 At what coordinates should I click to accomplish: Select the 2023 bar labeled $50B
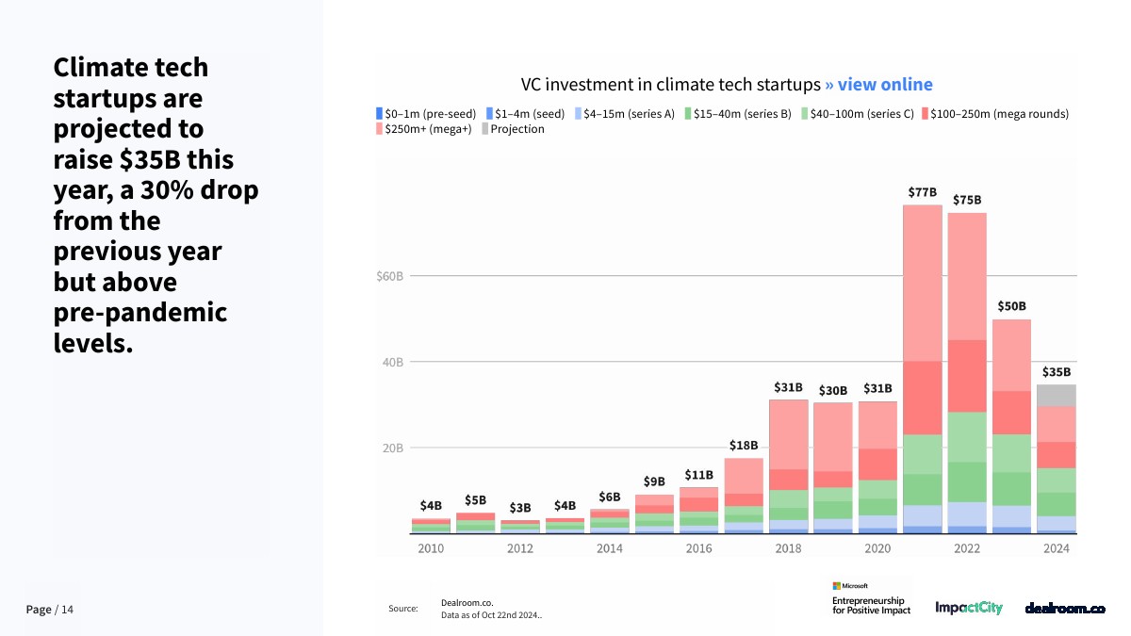point(1011,426)
